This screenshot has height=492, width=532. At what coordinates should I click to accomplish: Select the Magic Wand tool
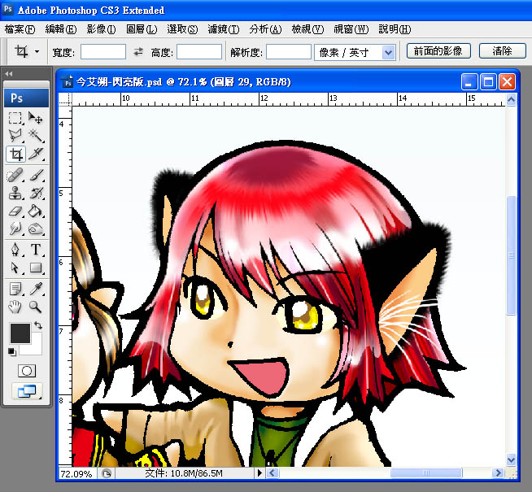click(x=36, y=136)
